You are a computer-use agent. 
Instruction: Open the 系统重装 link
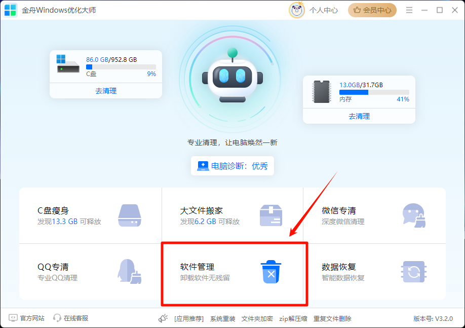click(223, 319)
